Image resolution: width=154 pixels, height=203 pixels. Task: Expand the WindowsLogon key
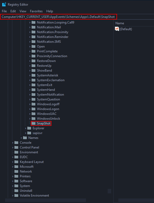pyautogui.click(x=30, y=109)
